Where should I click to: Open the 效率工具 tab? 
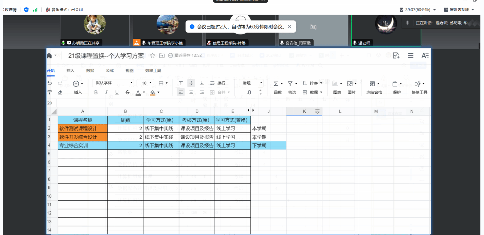click(x=153, y=71)
